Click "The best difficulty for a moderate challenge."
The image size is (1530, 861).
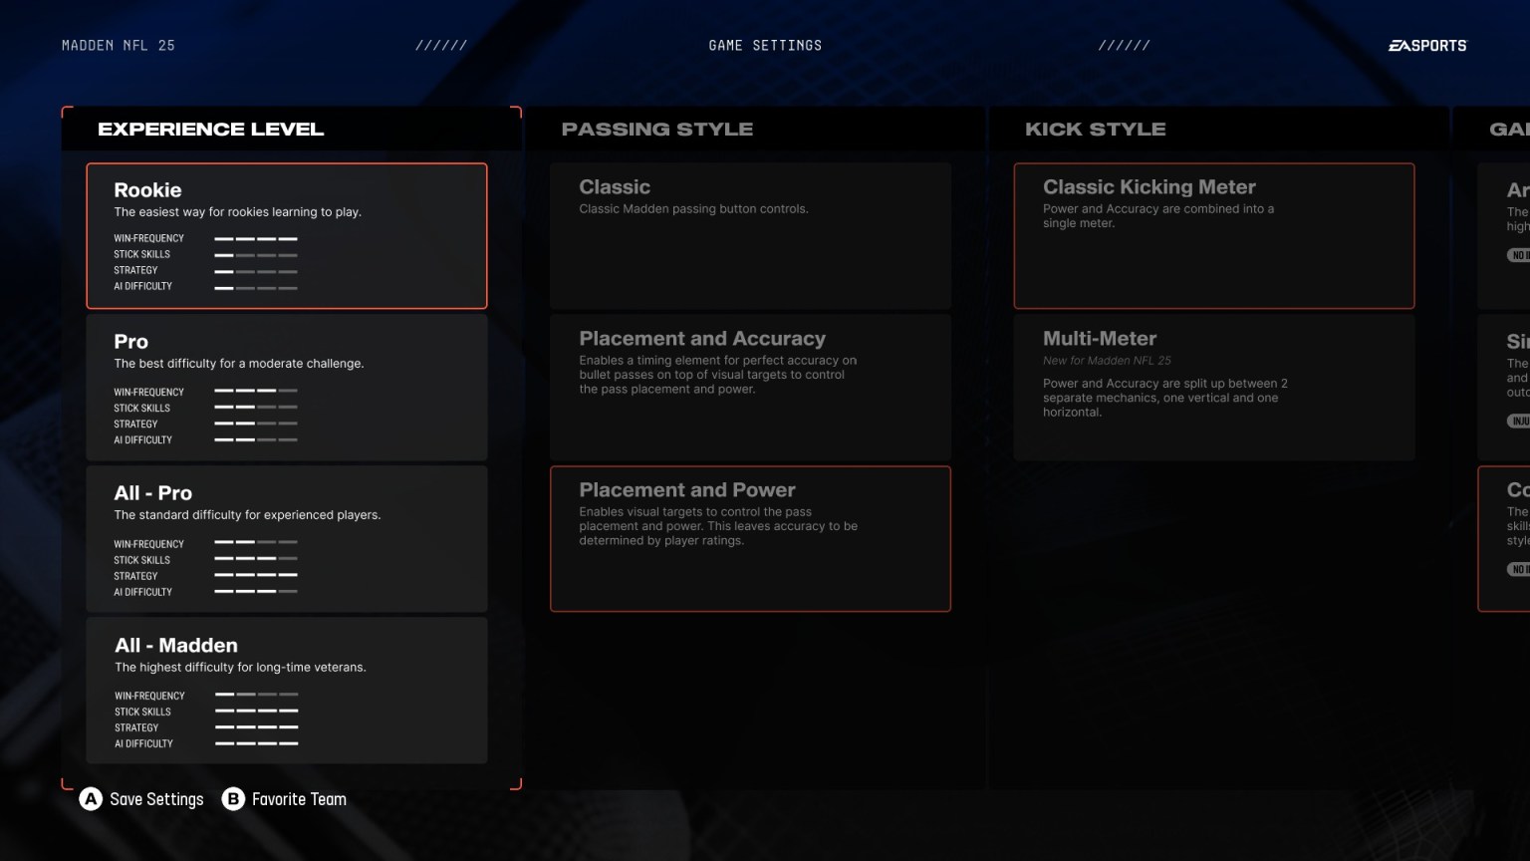pos(238,364)
